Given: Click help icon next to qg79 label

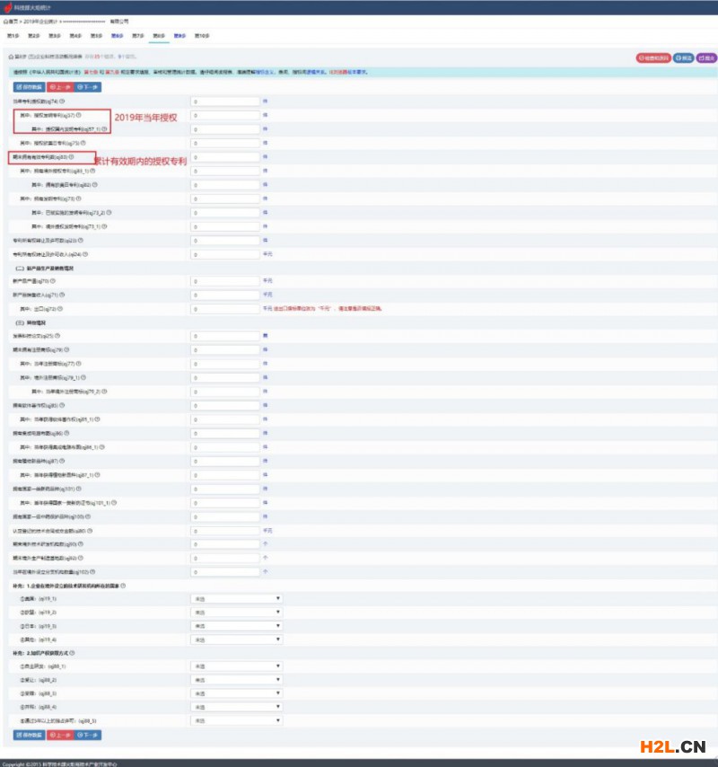Looking at the screenshot, I should click(x=66, y=350).
